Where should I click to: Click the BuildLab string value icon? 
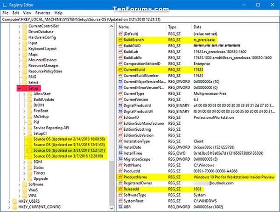(x=120, y=52)
